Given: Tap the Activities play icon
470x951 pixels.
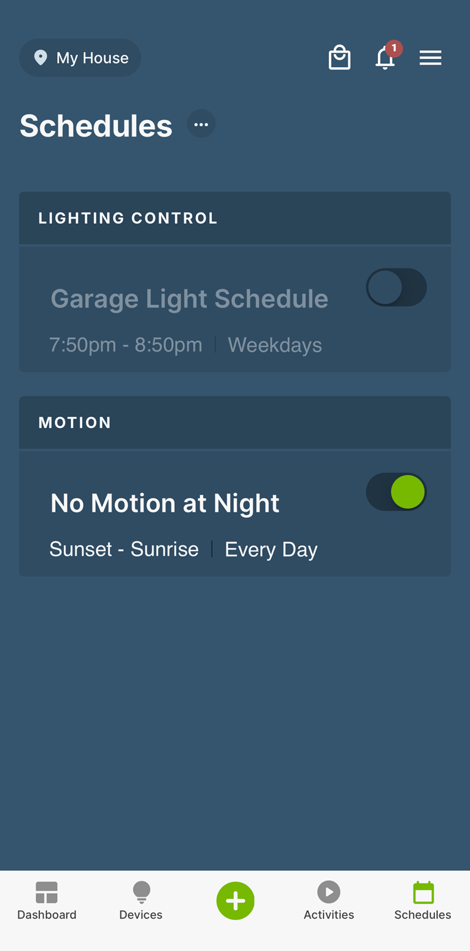Looking at the screenshot, I should 329,891.
